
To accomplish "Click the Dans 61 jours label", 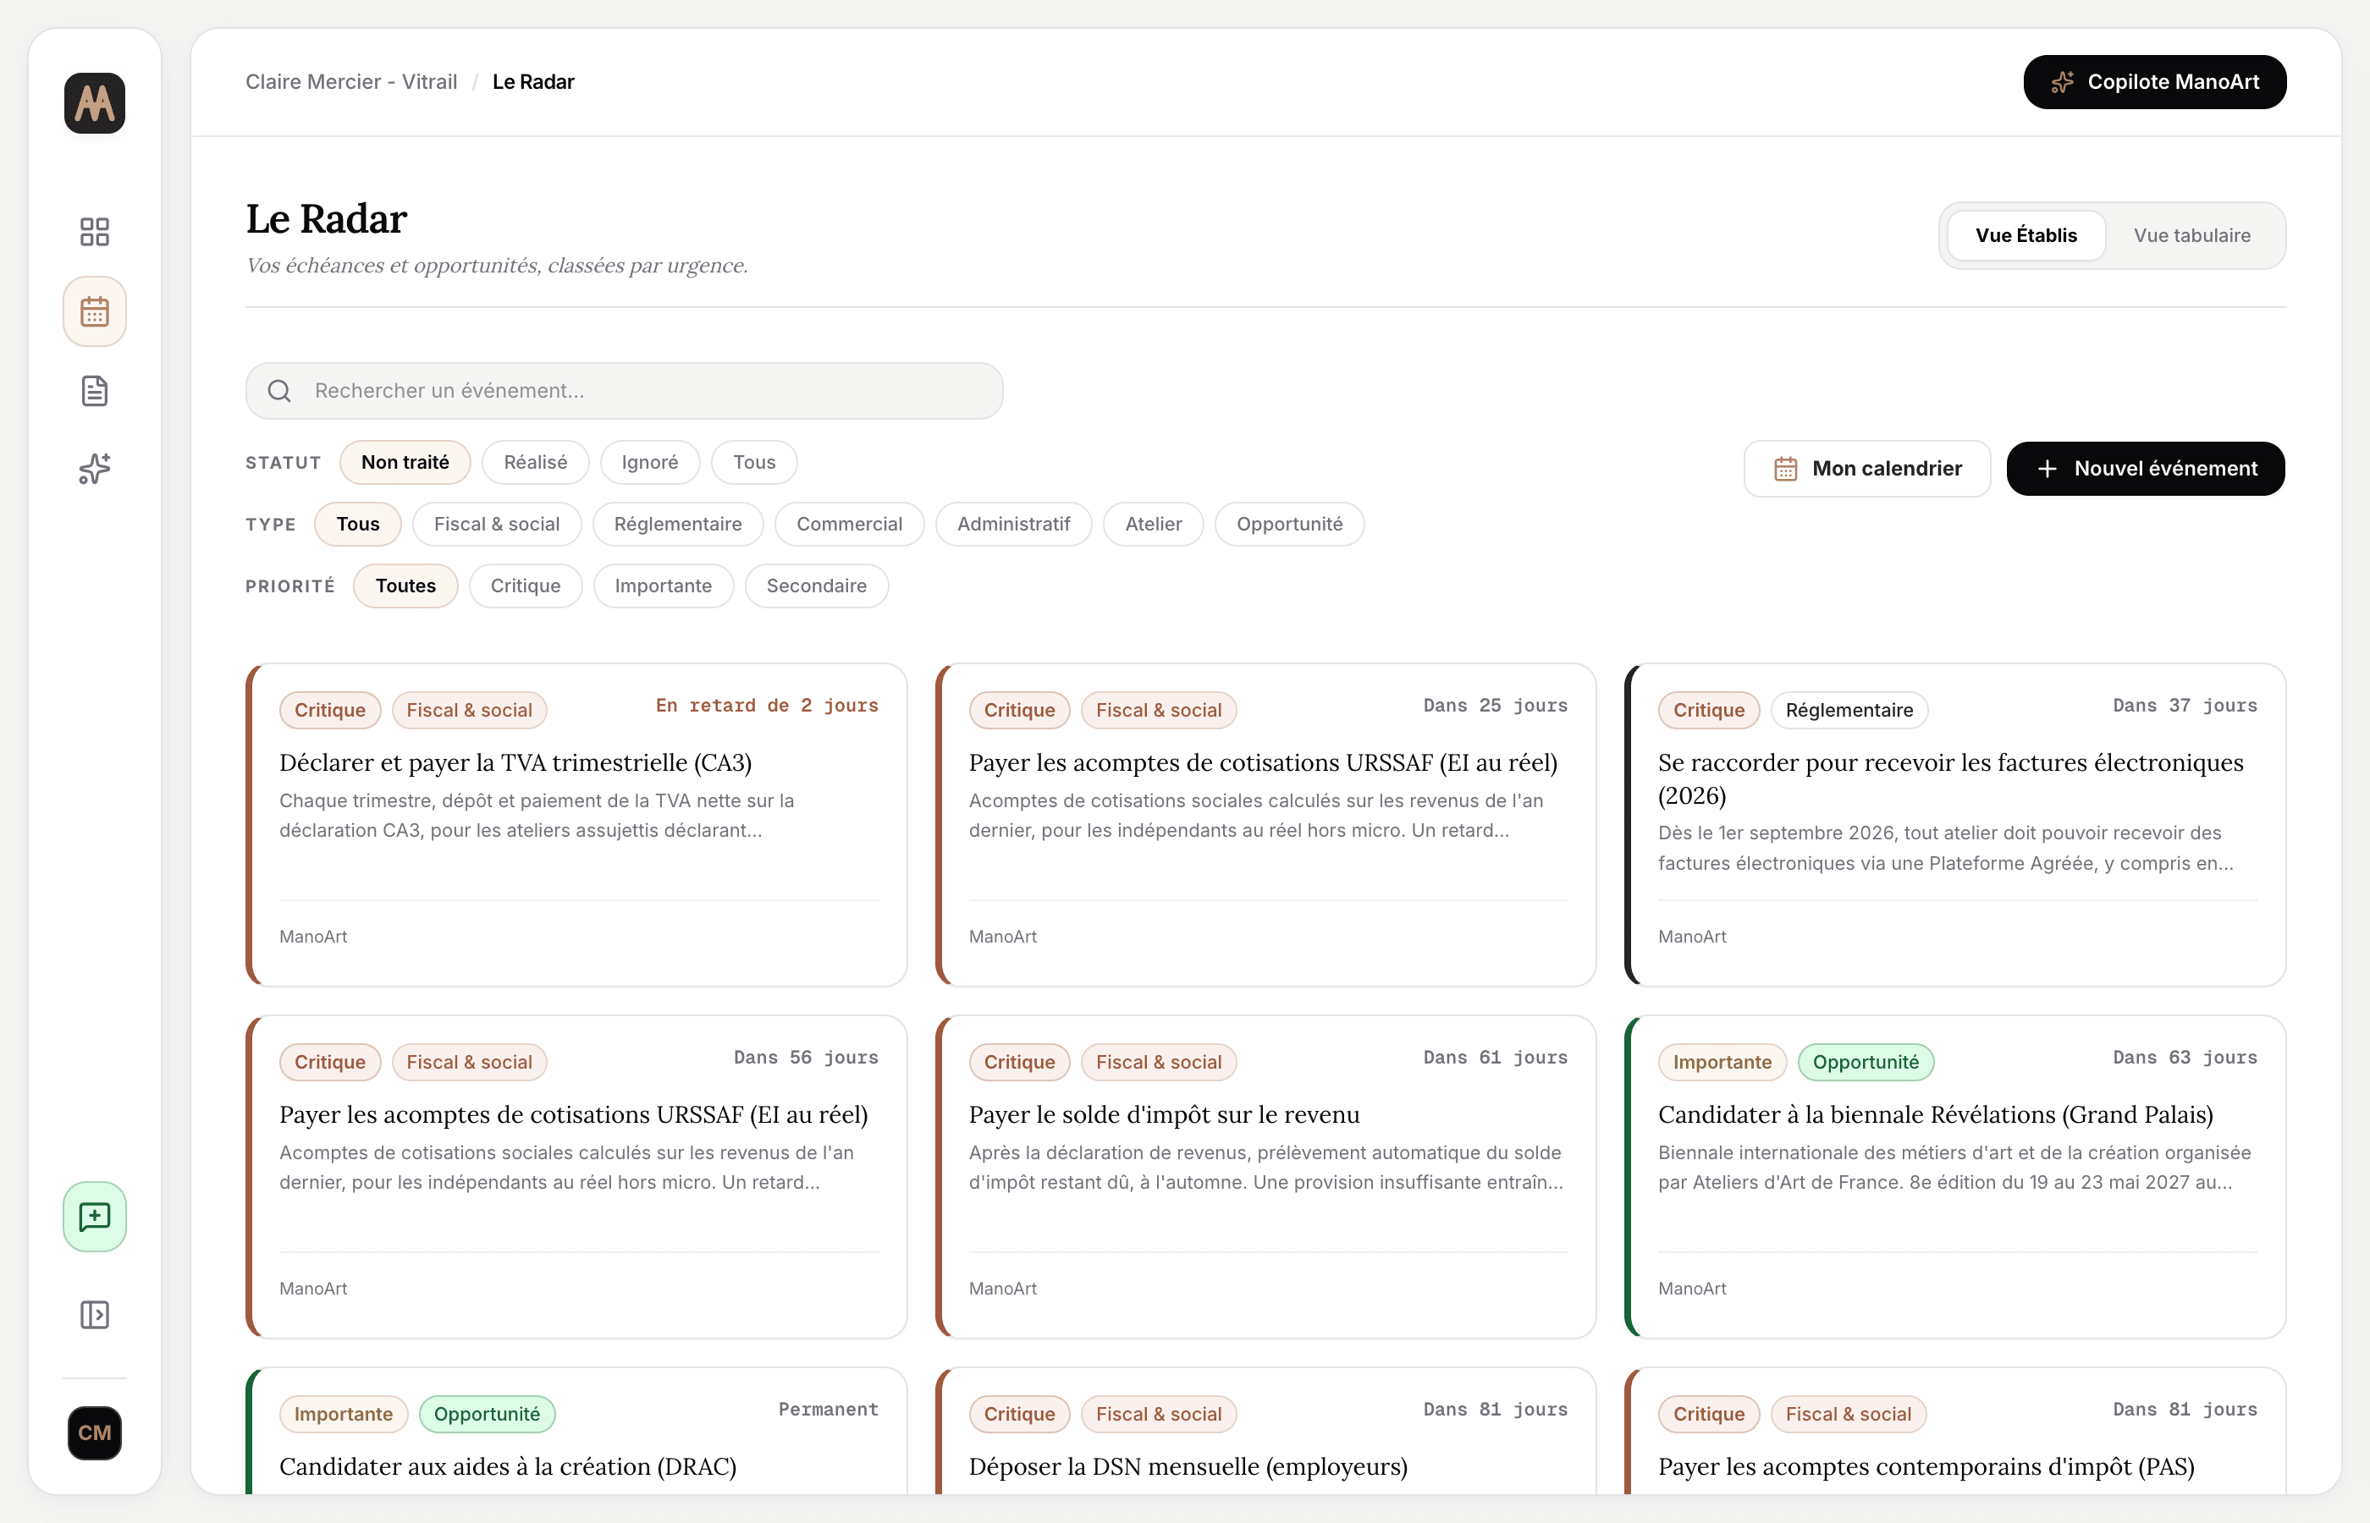I will pos(1495,1057).
